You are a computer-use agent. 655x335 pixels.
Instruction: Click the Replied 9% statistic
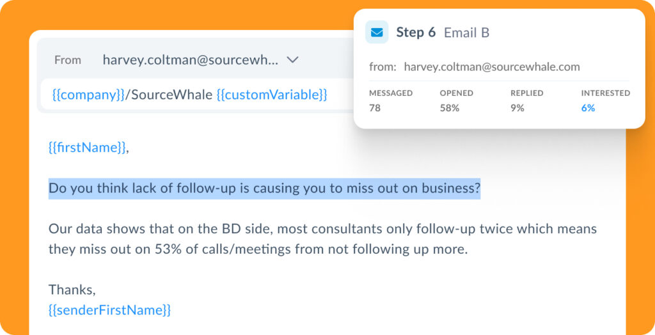(x=527, y=100)
